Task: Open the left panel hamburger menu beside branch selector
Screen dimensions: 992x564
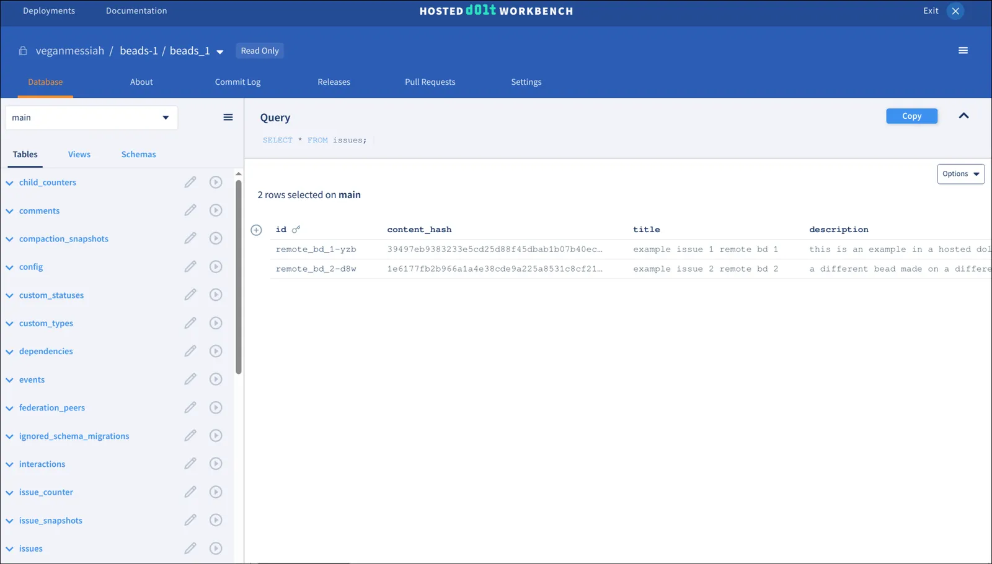Action: point(228,118)
